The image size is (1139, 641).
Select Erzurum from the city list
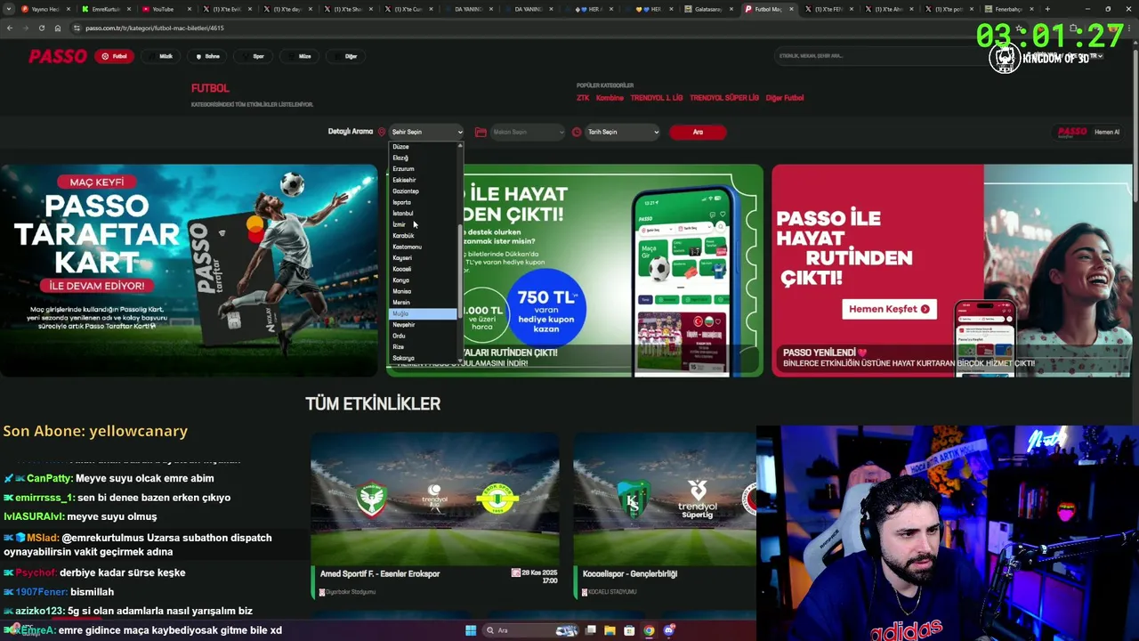424,169
